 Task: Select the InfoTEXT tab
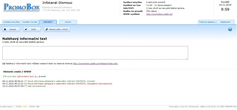point(48,22)
